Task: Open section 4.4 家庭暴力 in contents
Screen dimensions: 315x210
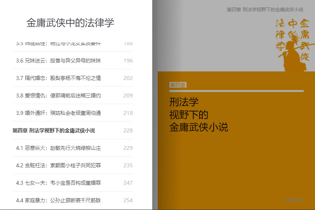Action: 58,200
